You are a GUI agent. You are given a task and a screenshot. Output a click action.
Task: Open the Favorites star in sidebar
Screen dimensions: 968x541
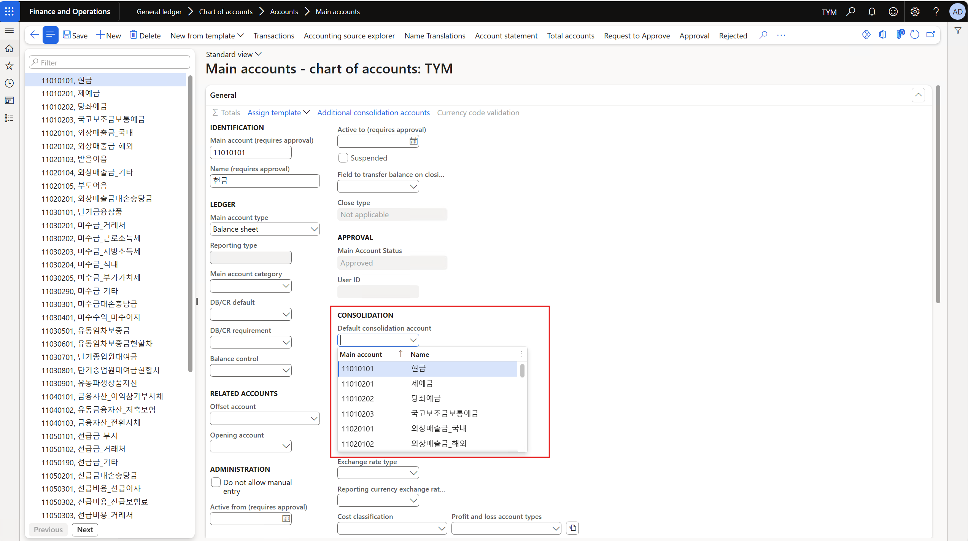point(10,66)
